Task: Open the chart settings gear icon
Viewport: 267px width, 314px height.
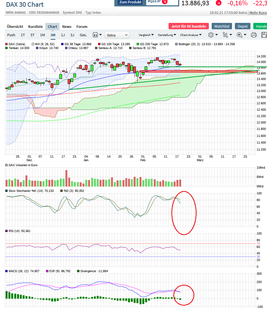Action: click(x=211, y=35)
